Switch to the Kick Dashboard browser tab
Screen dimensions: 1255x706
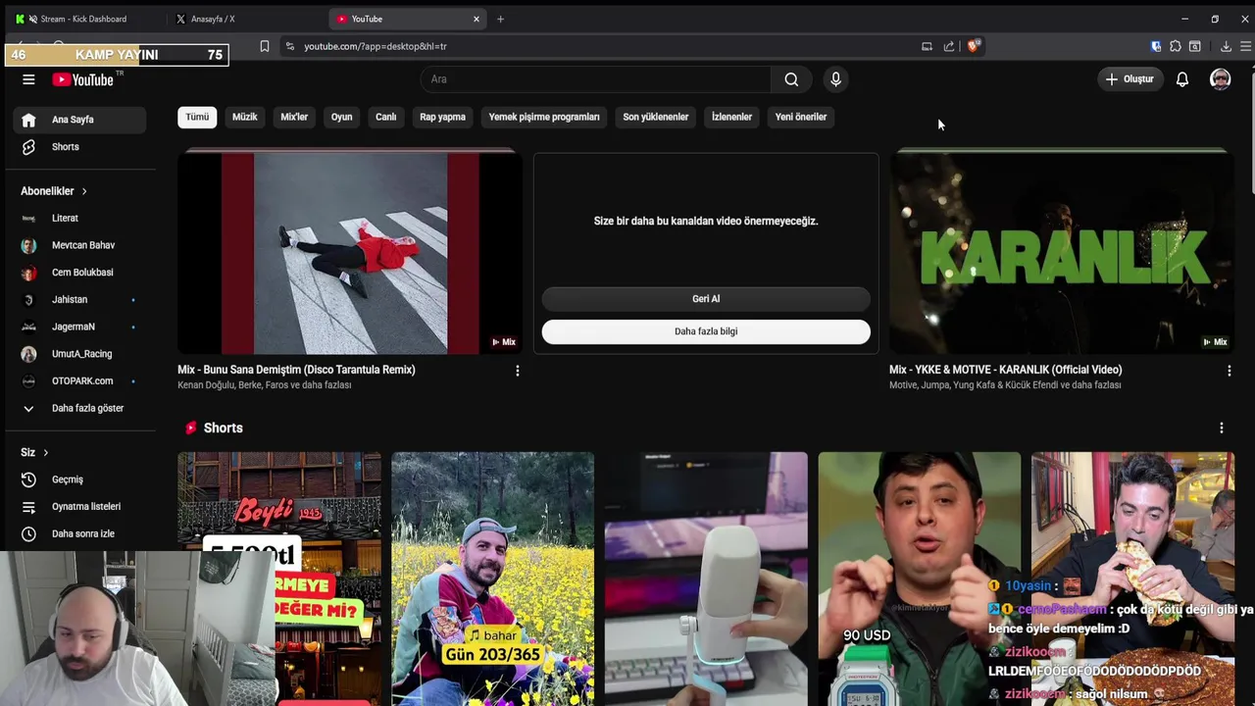point(83,19)
